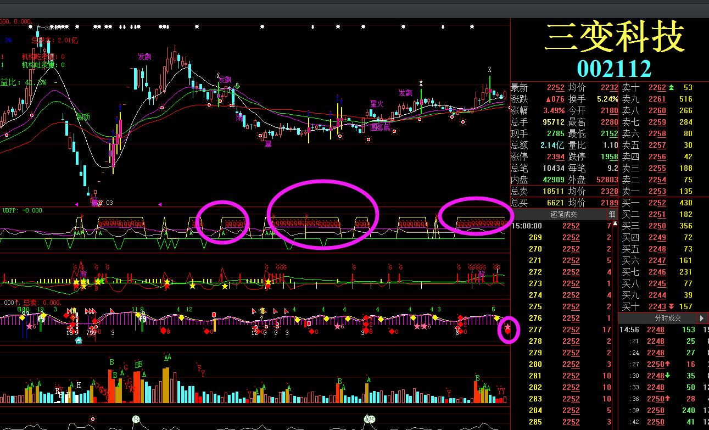Click the red sun marker in the bottom chart

[92, 418]
